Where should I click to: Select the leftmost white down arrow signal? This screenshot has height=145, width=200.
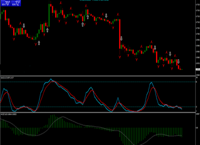pyautogui.click(x=24, y=26)
